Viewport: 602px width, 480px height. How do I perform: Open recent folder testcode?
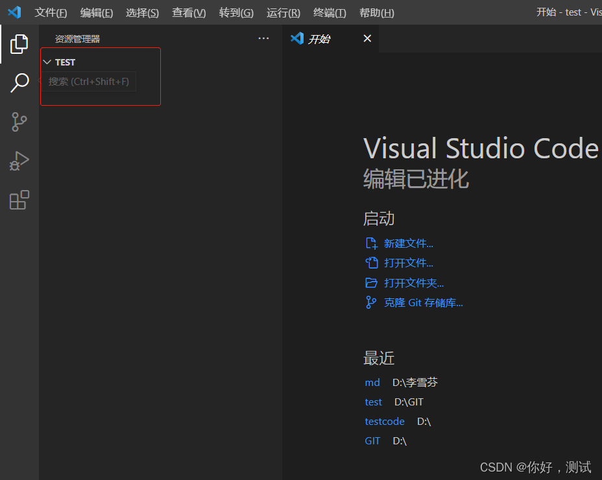(x=384, y=422)
